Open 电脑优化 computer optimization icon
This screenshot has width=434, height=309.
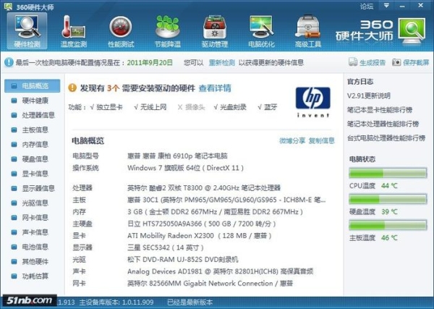[x=261, y=31]
